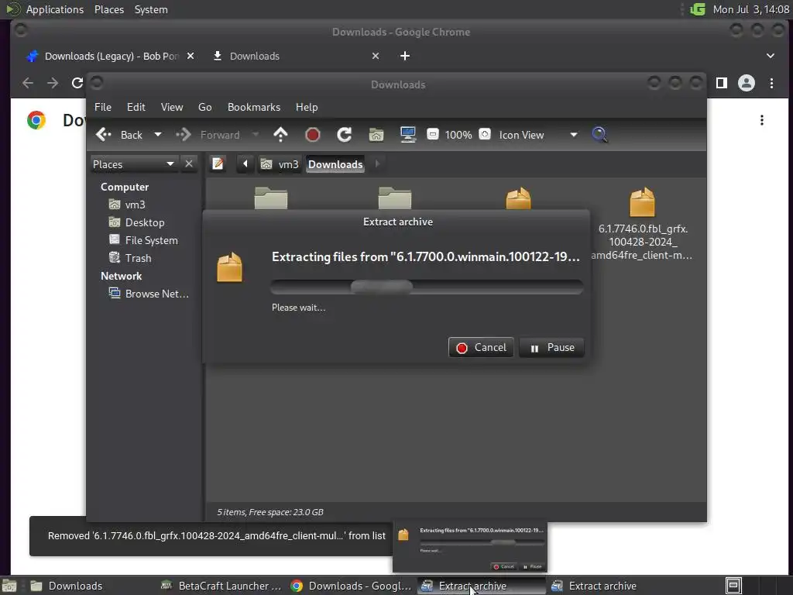Select the partially hidden archive file icon
This screenshot has width=793, height=595.
coord(518,198)
